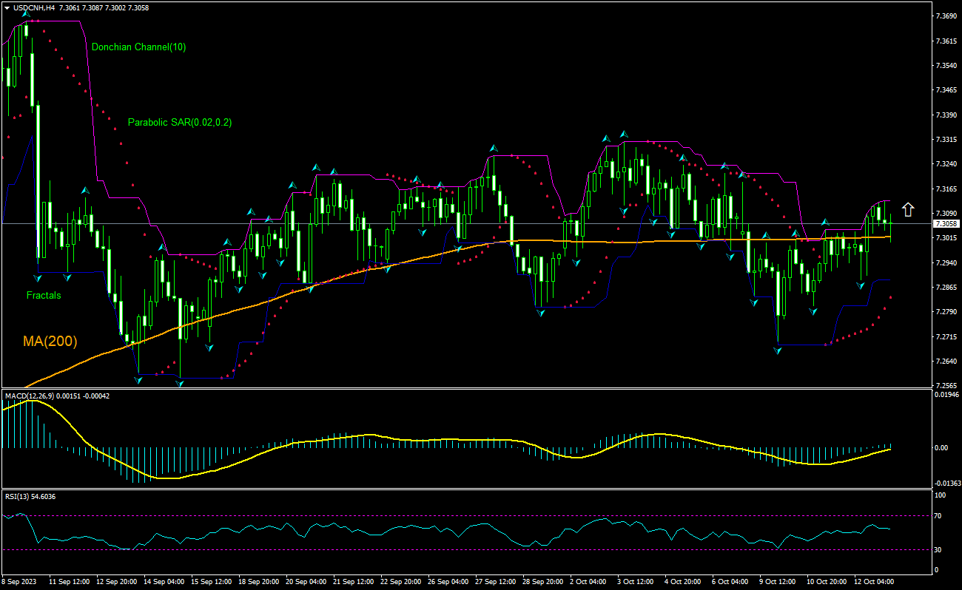Click the RSI 100 scale label

tap(941, 495)
